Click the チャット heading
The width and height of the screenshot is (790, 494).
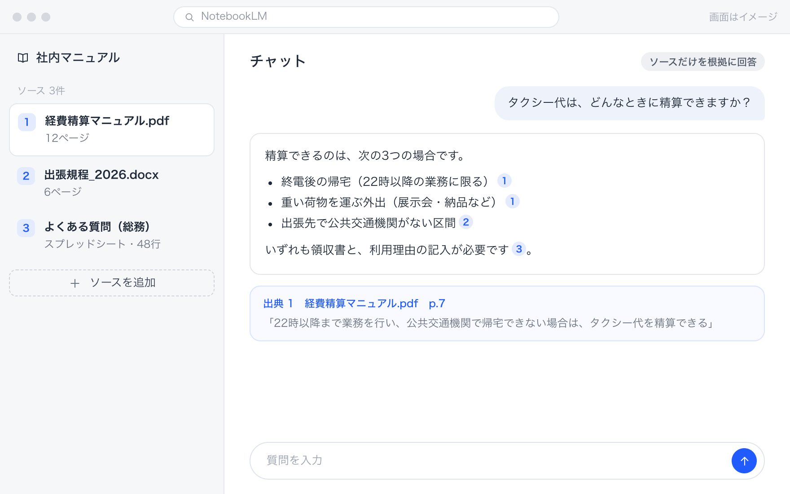click(x=278, y=61)
